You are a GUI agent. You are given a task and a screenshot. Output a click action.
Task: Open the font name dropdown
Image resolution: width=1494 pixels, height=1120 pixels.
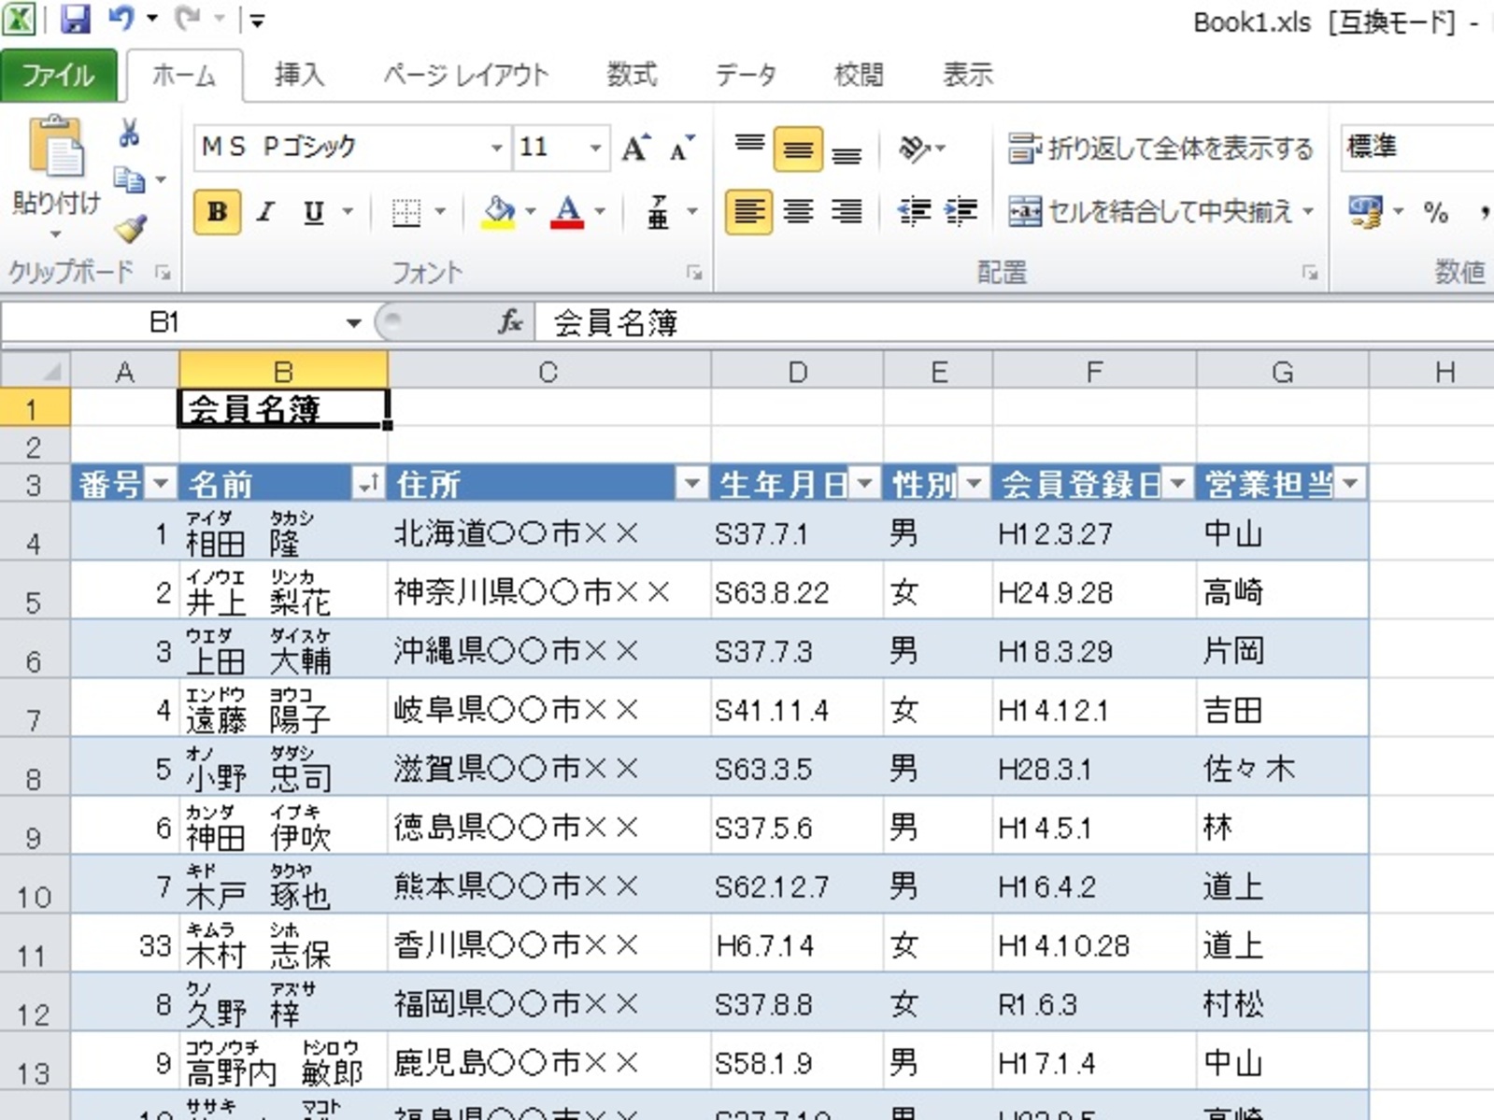click(x=497, y=148)
